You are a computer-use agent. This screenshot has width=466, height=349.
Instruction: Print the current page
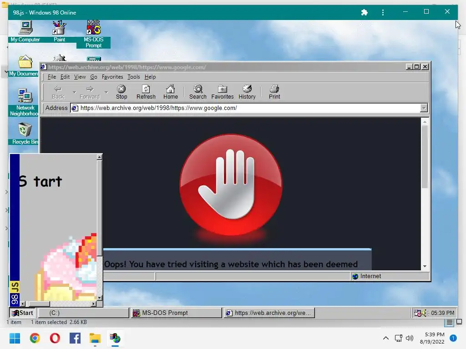click(274, 92)
